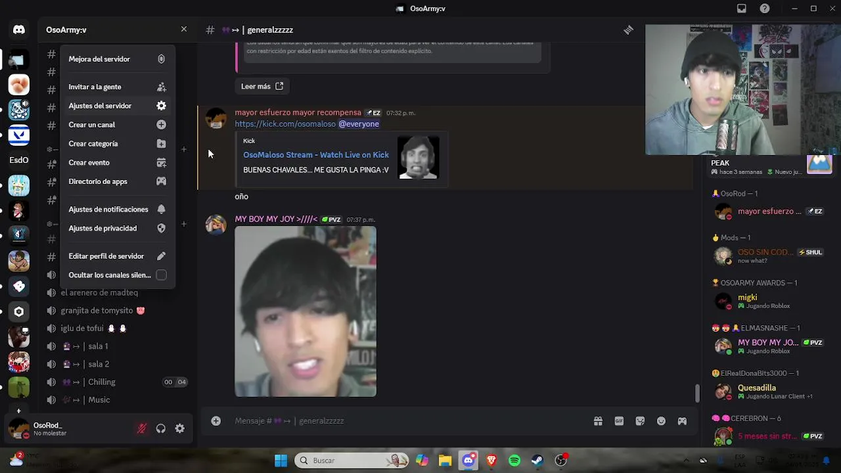Open user settings gear in user panel
This screenshot has width=841, height=473.
tap(179, 428)
